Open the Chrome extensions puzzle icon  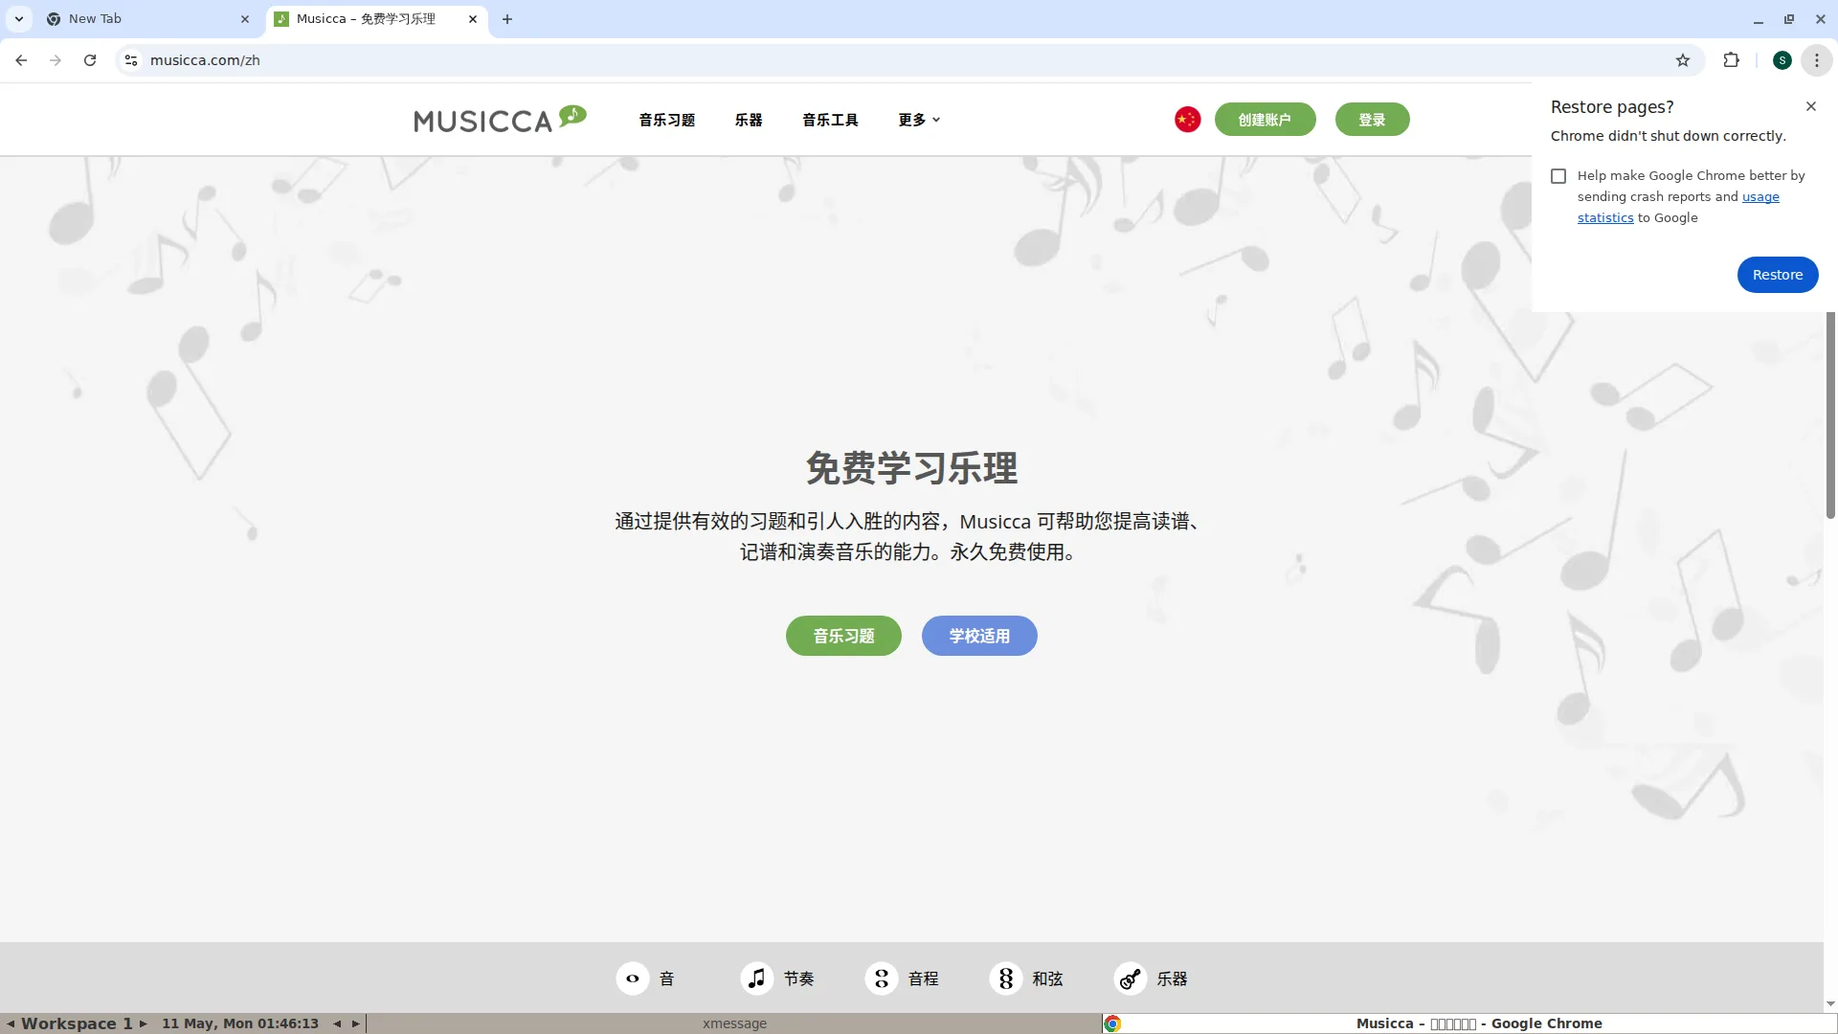coord(1731,60)
